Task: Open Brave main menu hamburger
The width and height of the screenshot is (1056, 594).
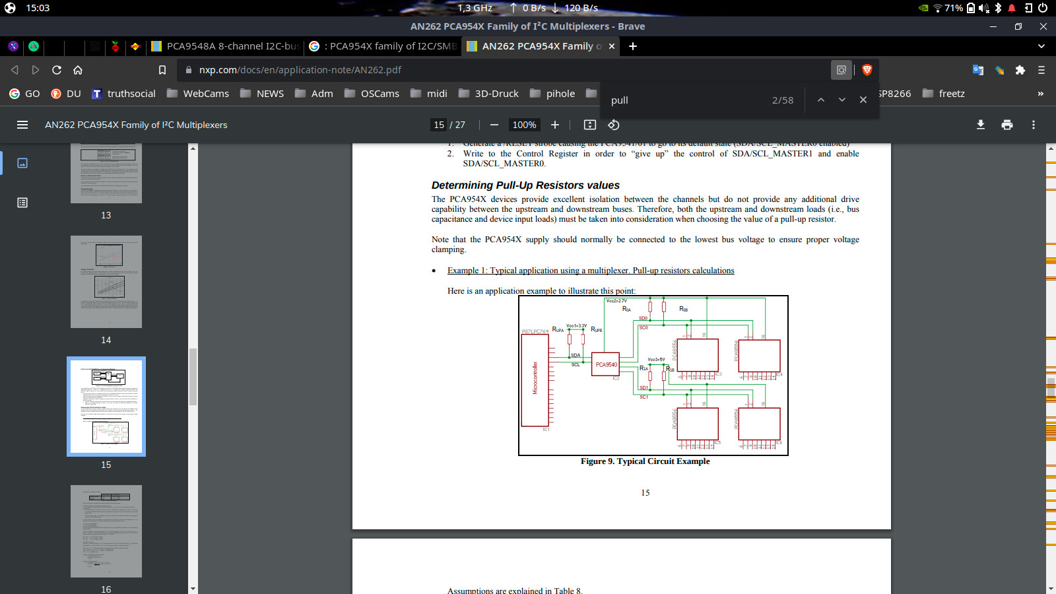Action: coord(1041,70)
